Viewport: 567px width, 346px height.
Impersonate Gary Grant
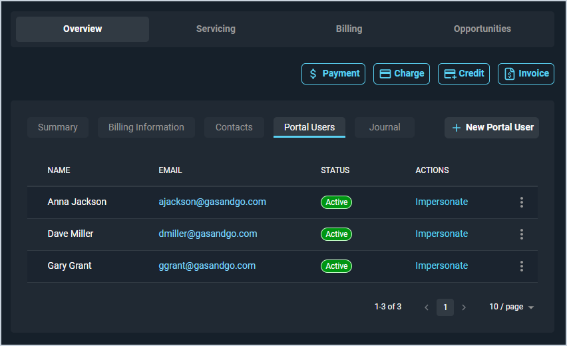point(441,265)
